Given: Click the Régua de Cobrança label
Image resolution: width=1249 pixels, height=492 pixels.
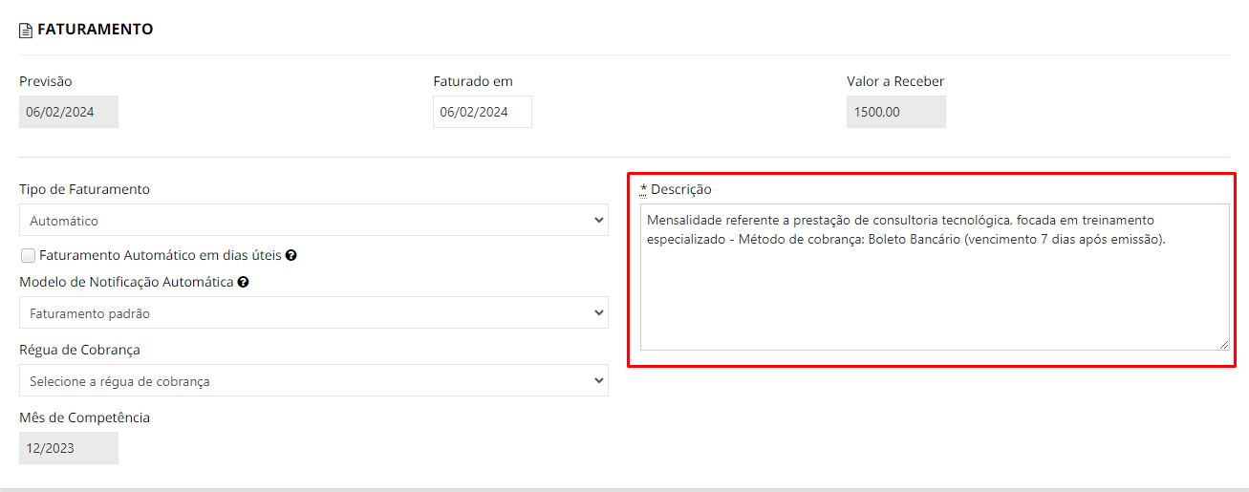Looking at the screenshot, I should tap(80, 350).
